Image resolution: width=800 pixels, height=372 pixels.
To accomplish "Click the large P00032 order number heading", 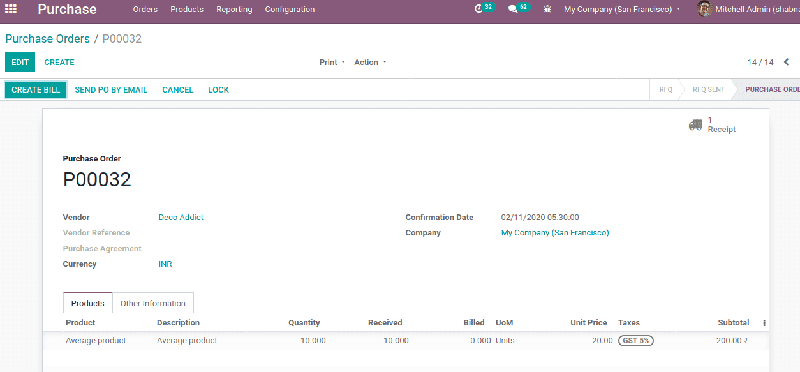I will click(97, 180).
